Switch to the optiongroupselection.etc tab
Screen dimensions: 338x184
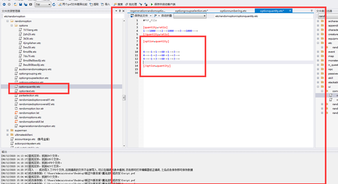click(191, 11)
